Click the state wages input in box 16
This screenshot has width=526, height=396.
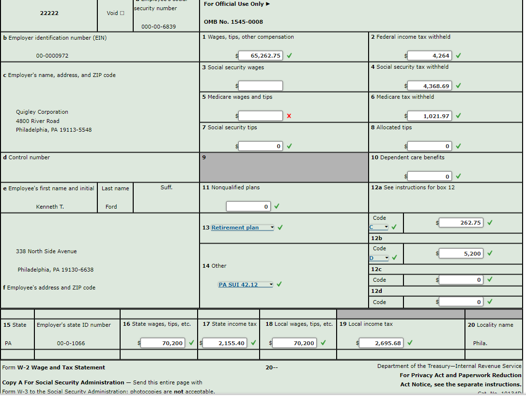pos(162,342)
